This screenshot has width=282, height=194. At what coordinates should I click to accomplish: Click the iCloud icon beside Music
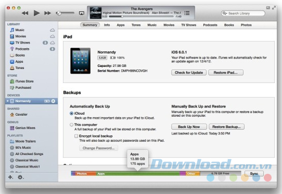pos(53,30)
